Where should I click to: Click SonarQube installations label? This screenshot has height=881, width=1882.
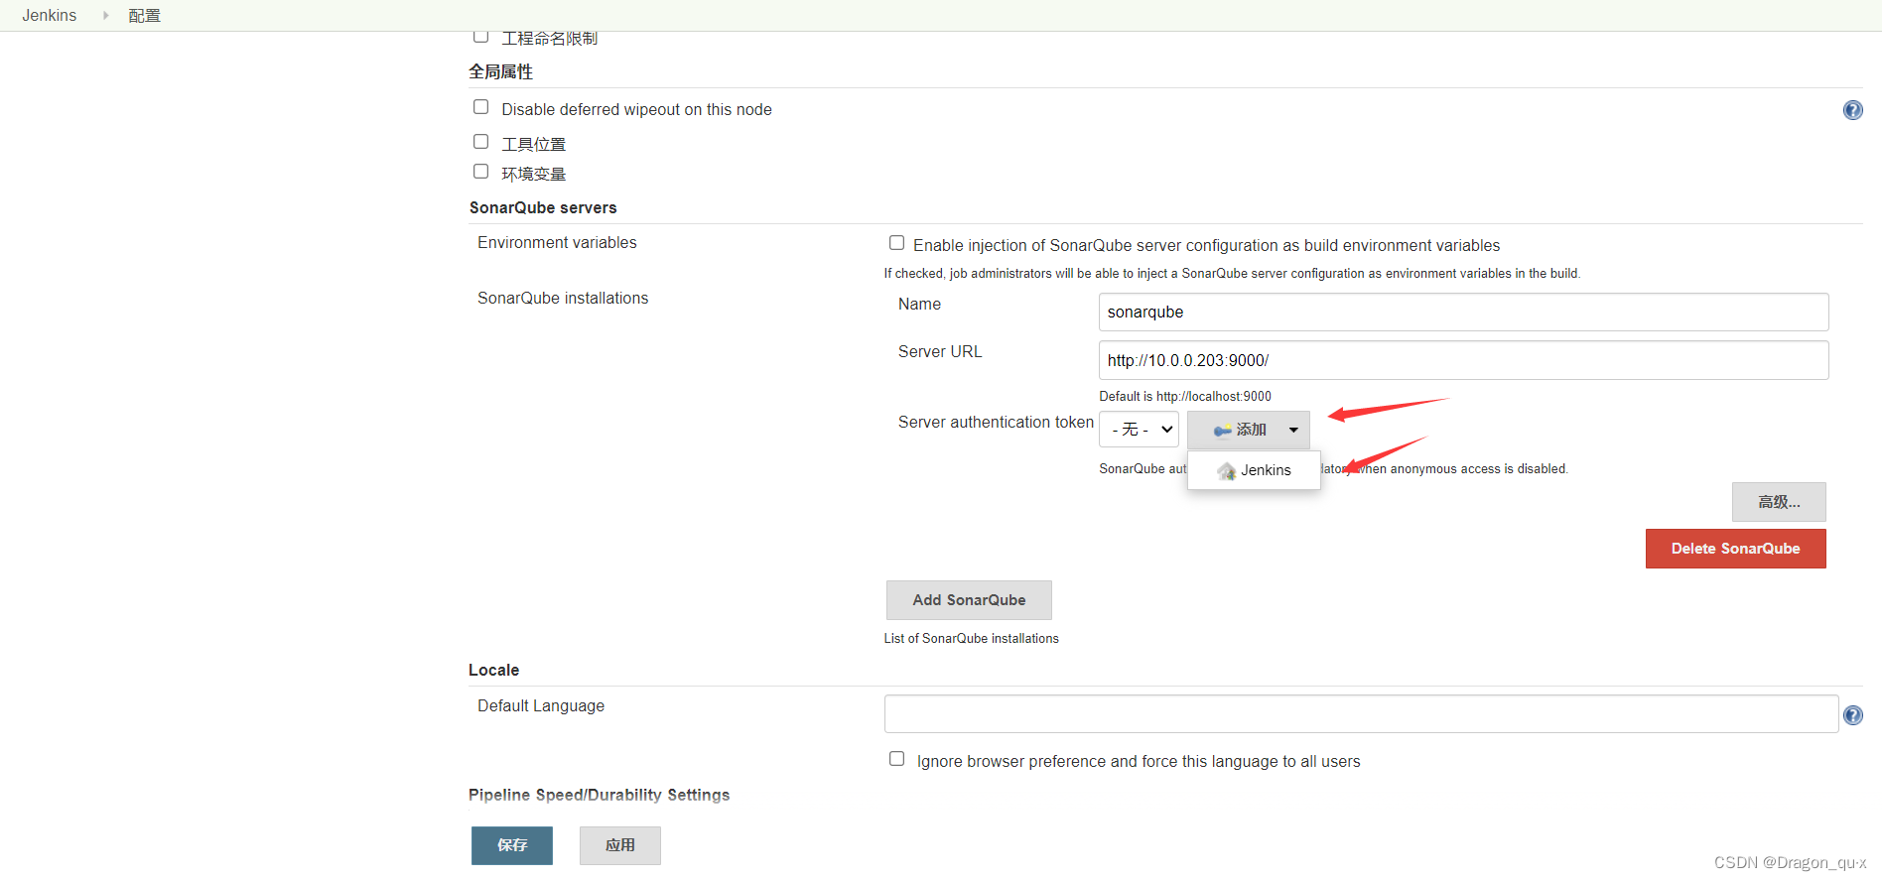click(563, 299)
